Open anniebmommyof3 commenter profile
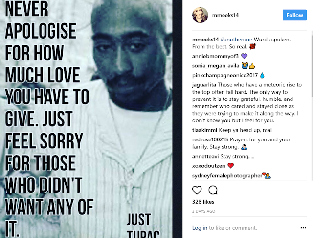313x238 pixels. point(215,56)
